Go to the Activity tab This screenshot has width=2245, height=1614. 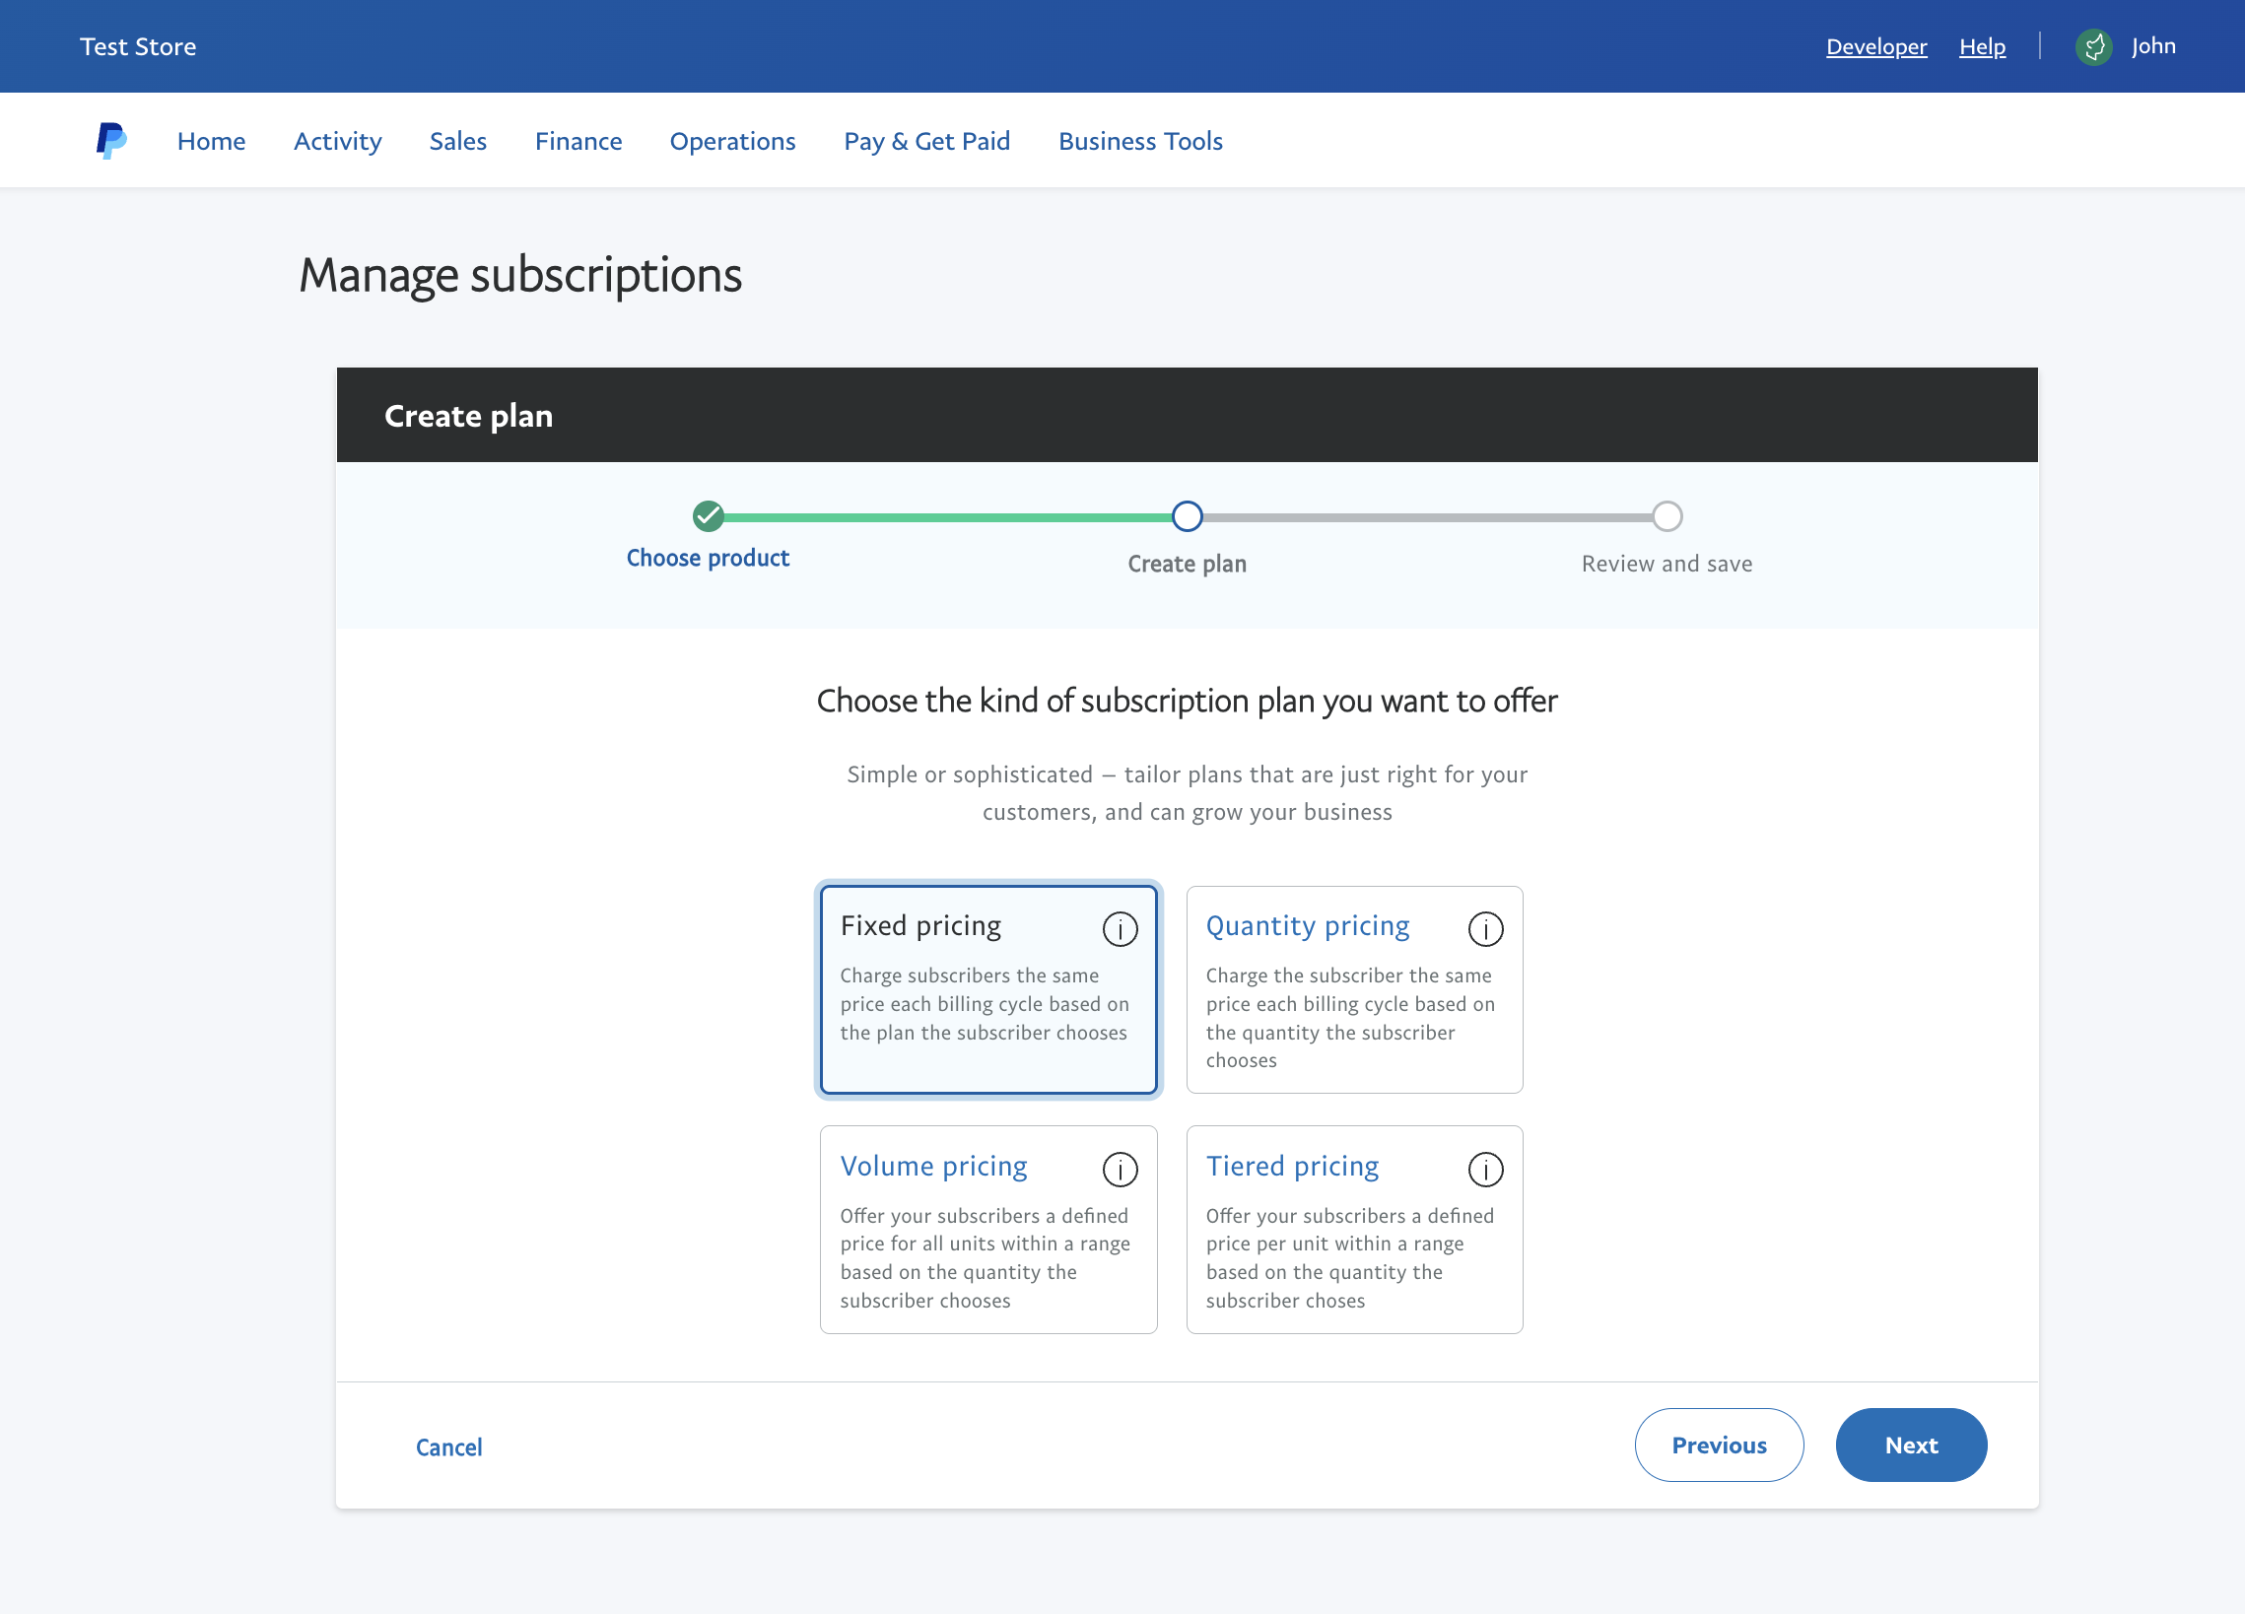click(338, 142)
